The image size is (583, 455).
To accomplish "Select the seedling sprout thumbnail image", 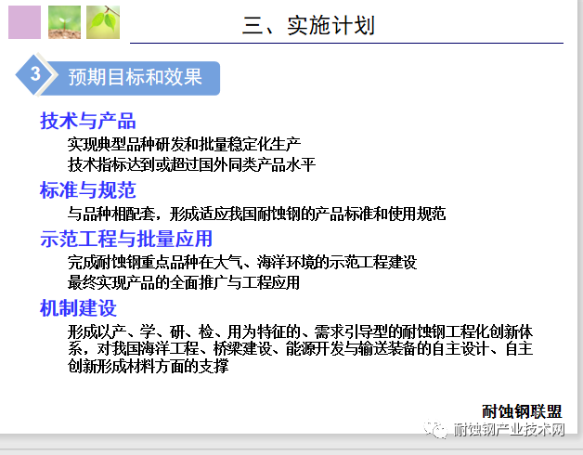I will [64, 22].
